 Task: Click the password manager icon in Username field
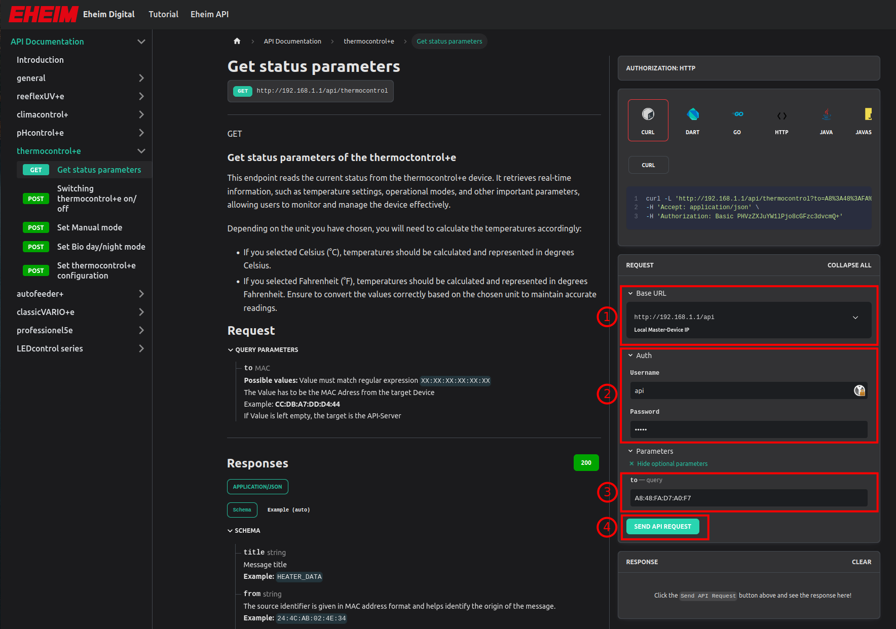[860, 390]
